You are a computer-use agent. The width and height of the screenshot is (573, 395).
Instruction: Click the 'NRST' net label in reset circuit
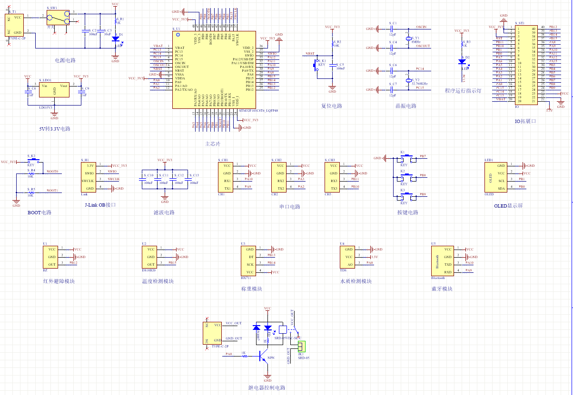(x=310, y=54)
